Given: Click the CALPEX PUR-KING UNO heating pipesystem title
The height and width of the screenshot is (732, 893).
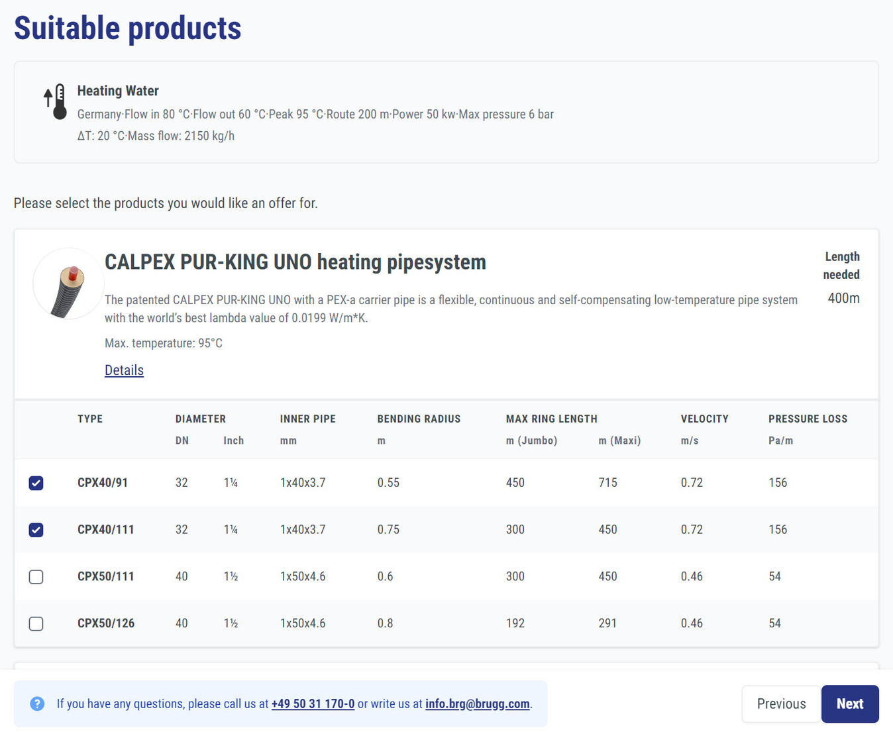Looking at the screenshot, I should click(295, 262).
